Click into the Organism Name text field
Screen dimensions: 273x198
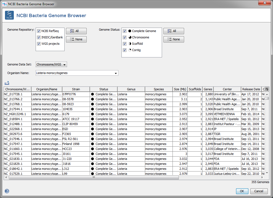click(75, 73)
